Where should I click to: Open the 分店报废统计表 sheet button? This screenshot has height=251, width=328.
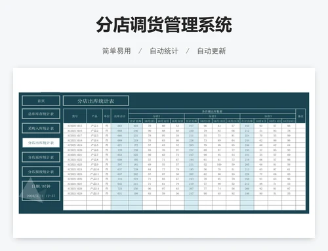pos(41,172)
